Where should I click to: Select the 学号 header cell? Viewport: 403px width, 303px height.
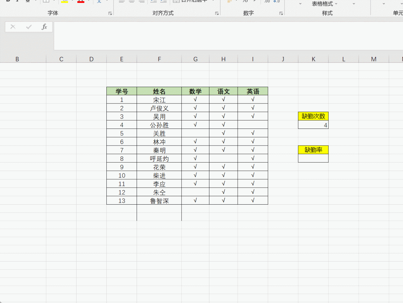pos(122,91)
